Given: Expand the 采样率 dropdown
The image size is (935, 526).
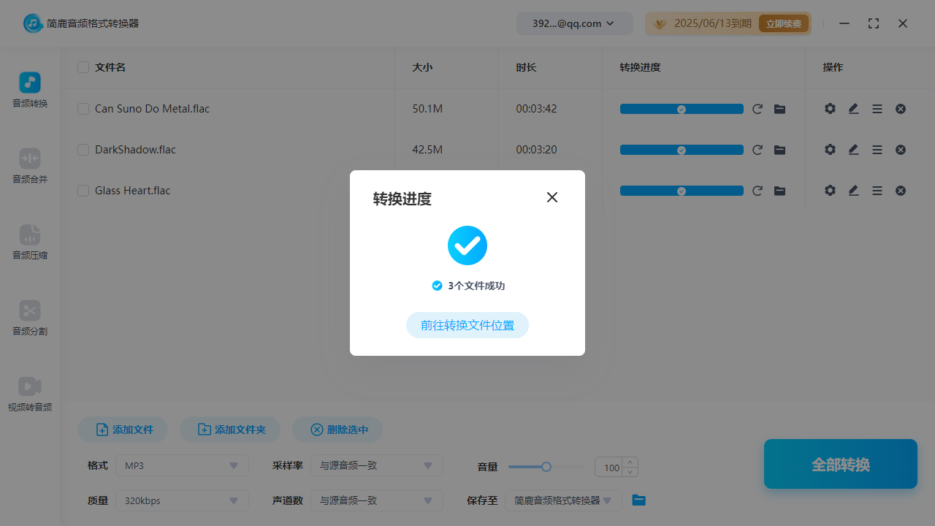Looking at the screenshot, I should point(376,465).
